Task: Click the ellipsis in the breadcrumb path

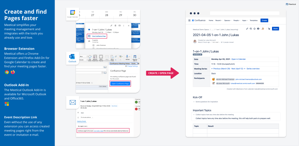Action: [212, 30]
